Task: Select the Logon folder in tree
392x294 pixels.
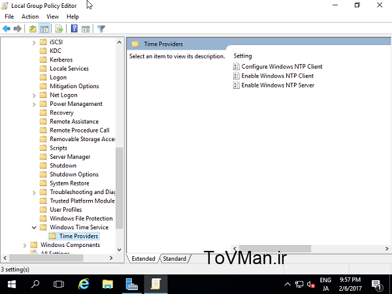Action: (58, 78)
